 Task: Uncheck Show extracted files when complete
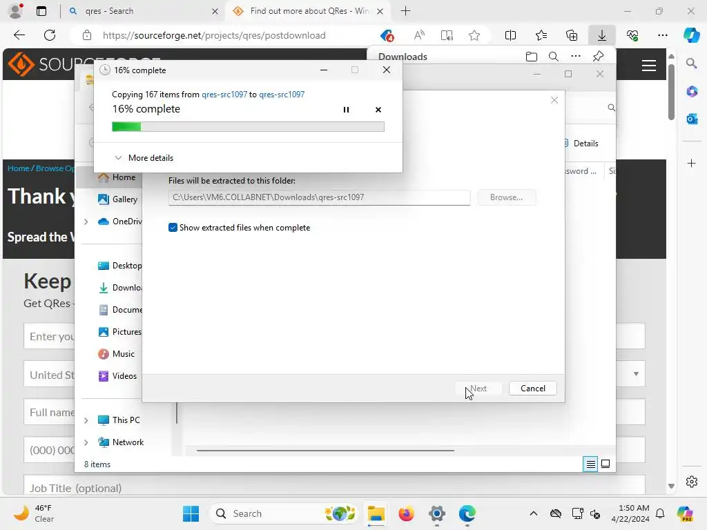click(173, 228)
